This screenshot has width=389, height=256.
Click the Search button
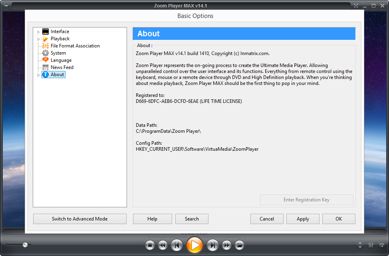pos(192,219)
